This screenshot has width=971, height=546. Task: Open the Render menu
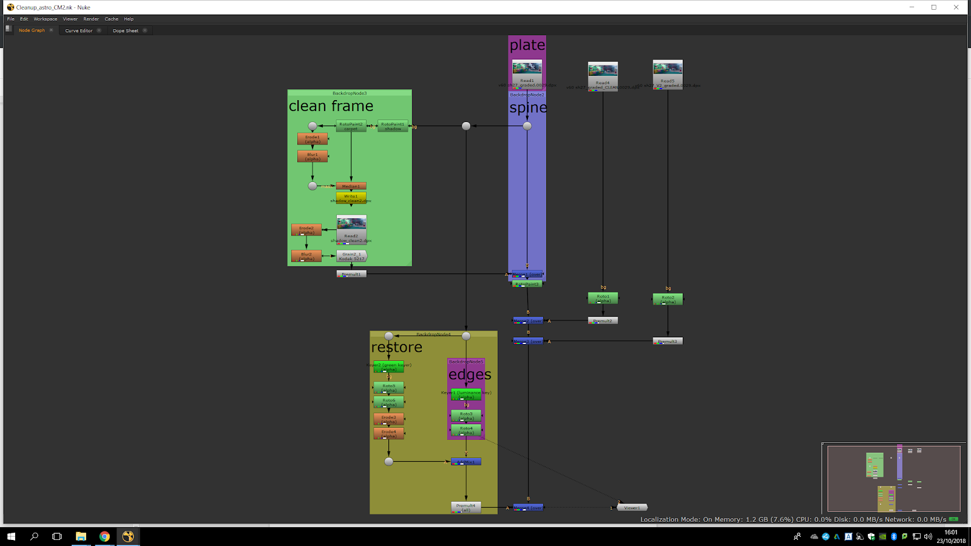pyautogui.click(x=91, y=19)
